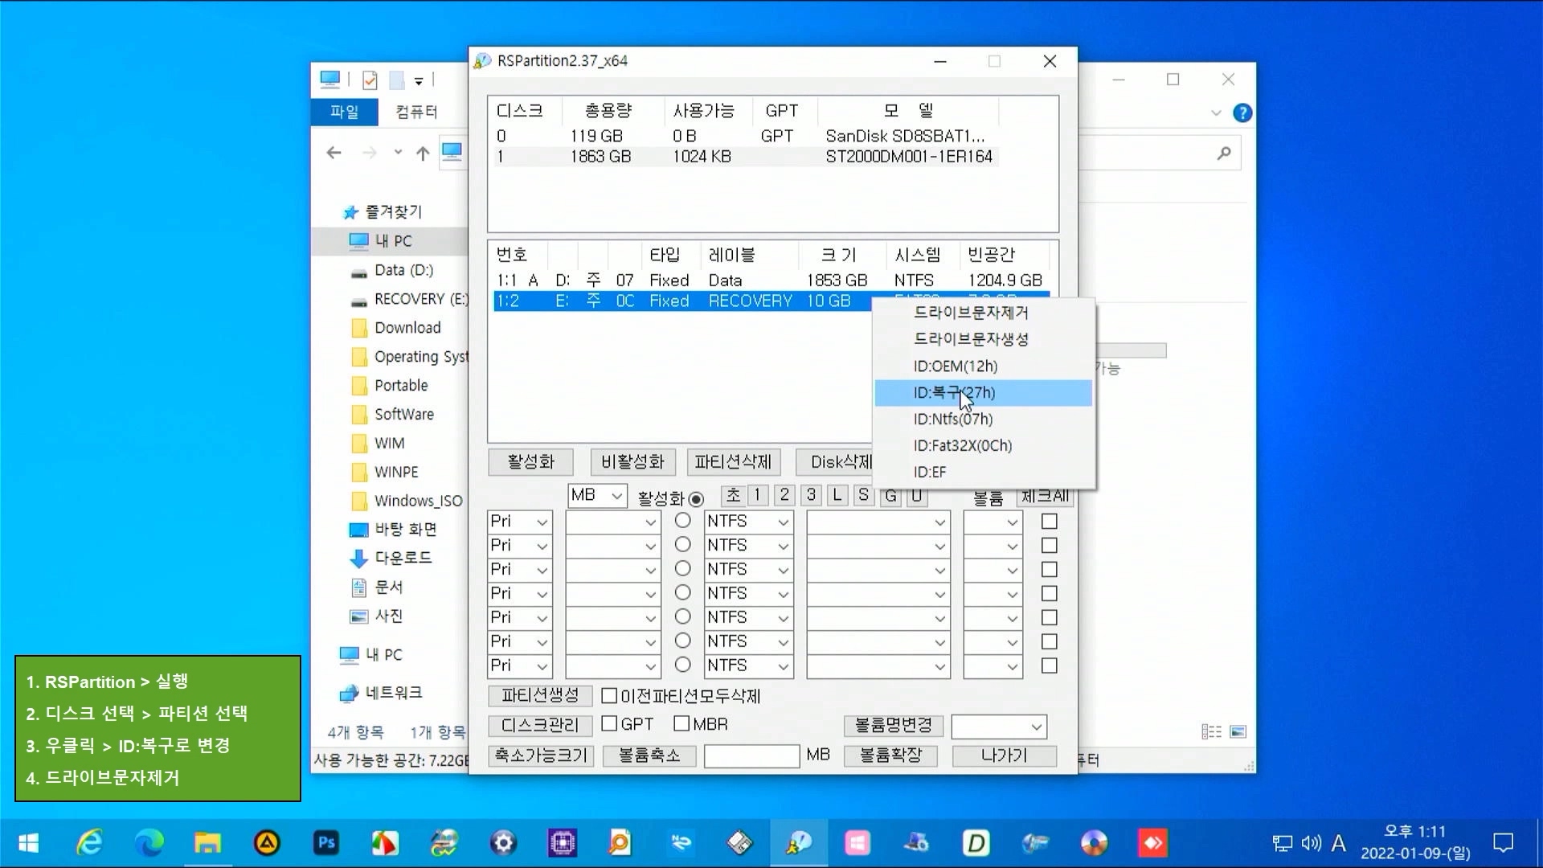The width and height of the screenshot is (1543, 868).
Task: Open the purple CPU chip app in taskbar
Action: [x=563, y=843]
